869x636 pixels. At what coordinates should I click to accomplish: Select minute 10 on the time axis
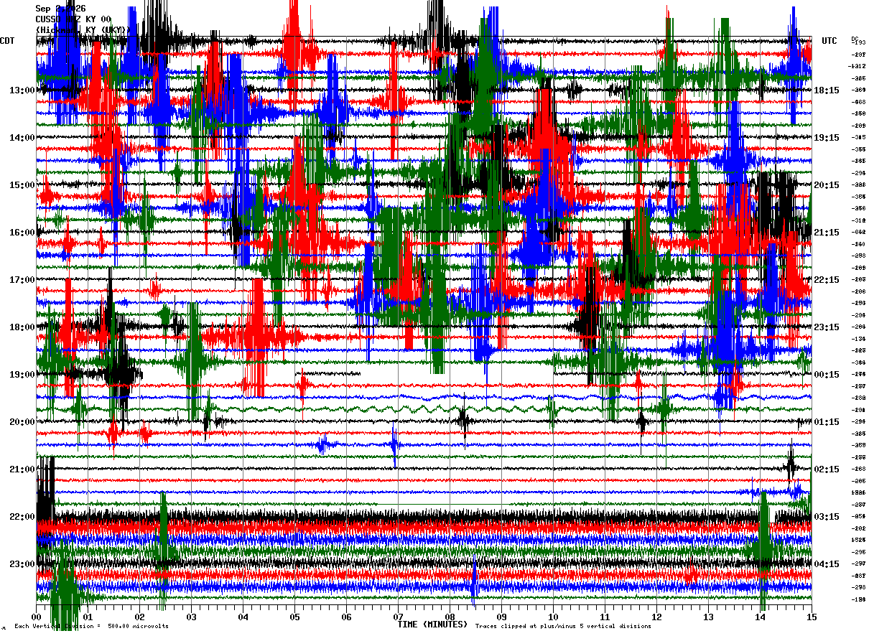(x=553, y=617)
